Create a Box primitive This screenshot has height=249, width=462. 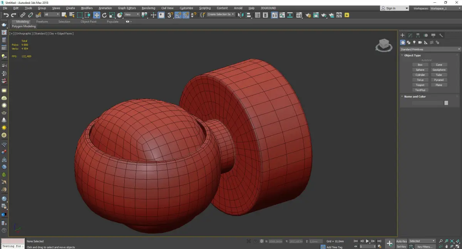[x=420, y=65]
